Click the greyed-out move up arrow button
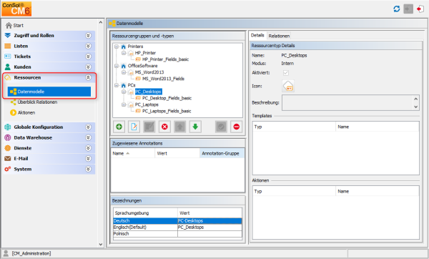This screenshot has height=259, width=429. (179, 127)
